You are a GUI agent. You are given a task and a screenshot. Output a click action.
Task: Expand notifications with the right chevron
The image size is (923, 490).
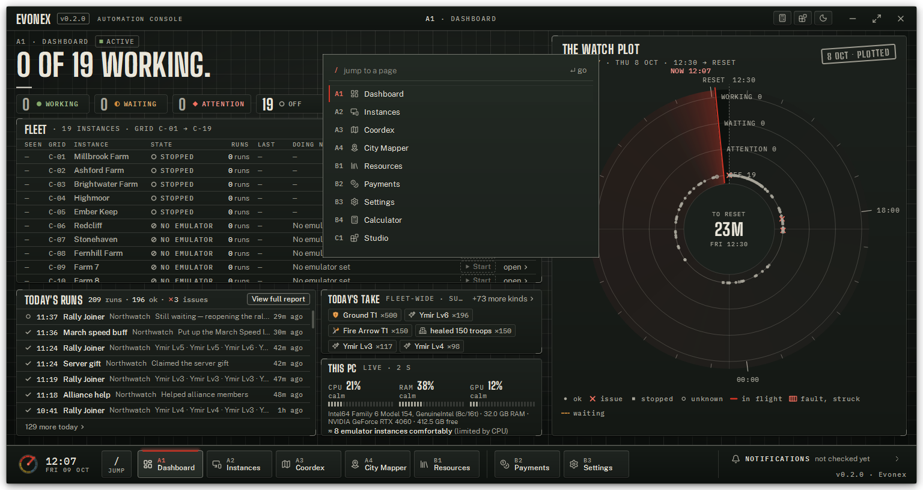point(897,459)
